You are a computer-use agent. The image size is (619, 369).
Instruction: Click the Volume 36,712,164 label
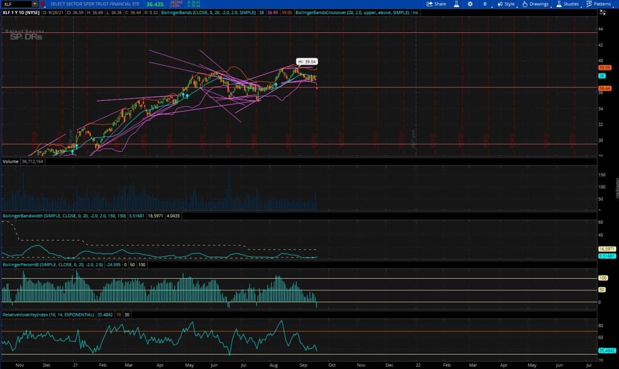point(23,161)
